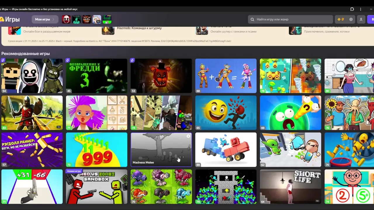
Task: Open the browser three-dot menu
Action: coord(361,9)
